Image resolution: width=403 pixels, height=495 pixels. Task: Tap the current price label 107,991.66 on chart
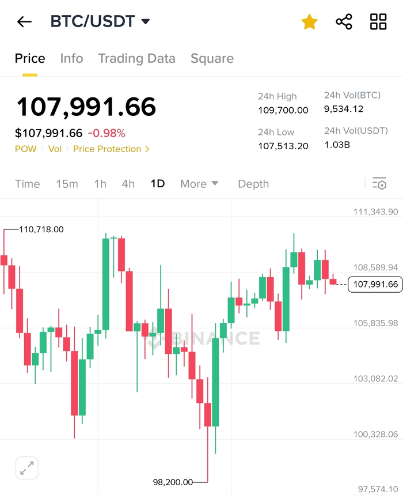[x=375, y=285]
